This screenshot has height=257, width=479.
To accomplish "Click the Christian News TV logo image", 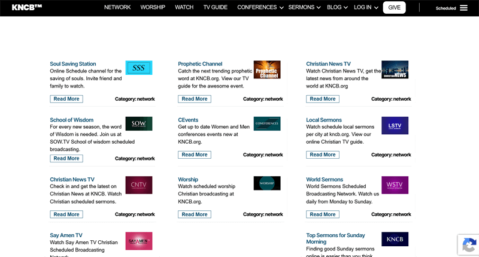I will click(x=395, y=69).
